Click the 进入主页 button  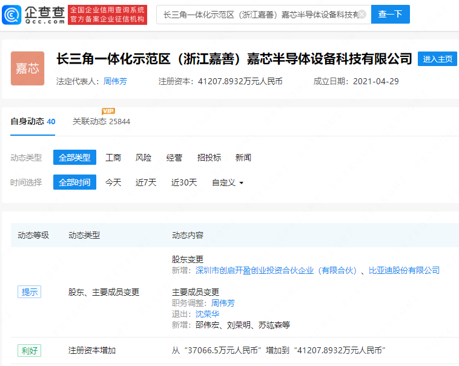437,59
